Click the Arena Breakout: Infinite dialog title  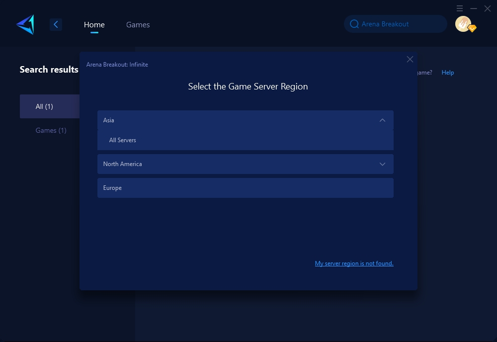[117, 64]
